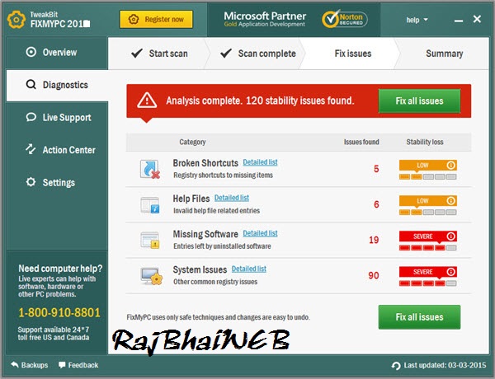495x379 pixels.
Task: Click the issue count 5 for Broken Shortcuts
Action: coord(376,169)
